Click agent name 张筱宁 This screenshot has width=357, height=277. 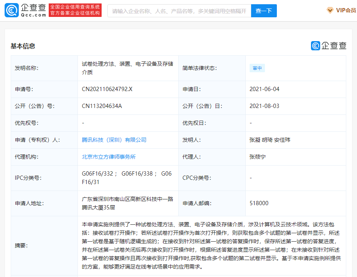click(x=258, y=157)
